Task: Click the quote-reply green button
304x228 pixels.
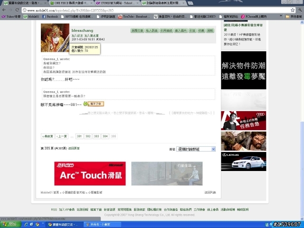Action: pyautogui.click(x=166, y=30)
